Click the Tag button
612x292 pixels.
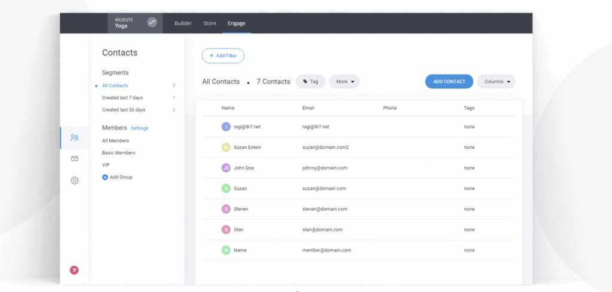310,82
